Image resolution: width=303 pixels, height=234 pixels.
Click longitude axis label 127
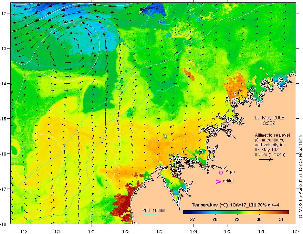click(296, 231)
